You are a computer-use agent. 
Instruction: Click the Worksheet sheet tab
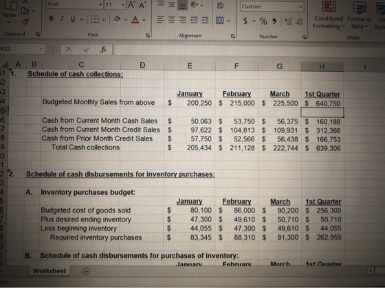49,271
